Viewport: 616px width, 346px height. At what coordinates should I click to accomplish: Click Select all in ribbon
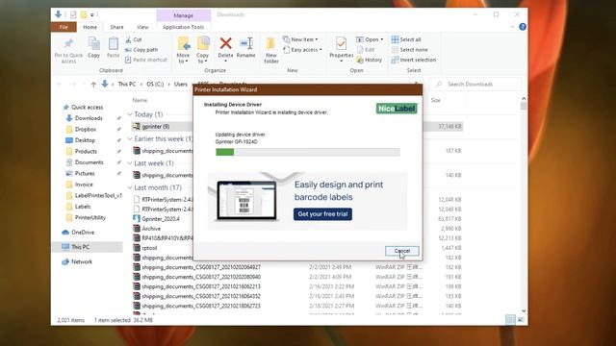(406, 39)
